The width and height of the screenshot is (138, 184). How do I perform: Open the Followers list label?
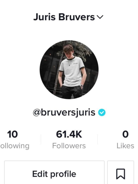tap(69, 146)
